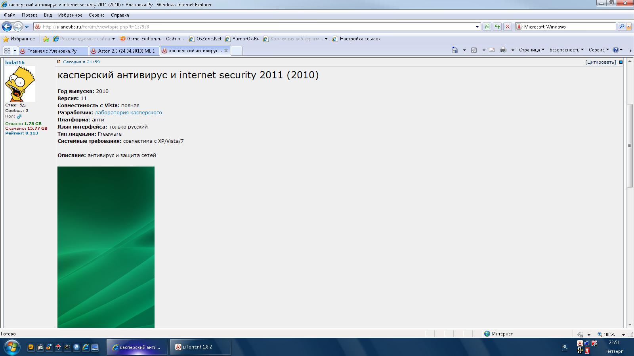Viewport: 634px width, 356px height.
Task: Open a new blank tab
Action: point(236,51)
